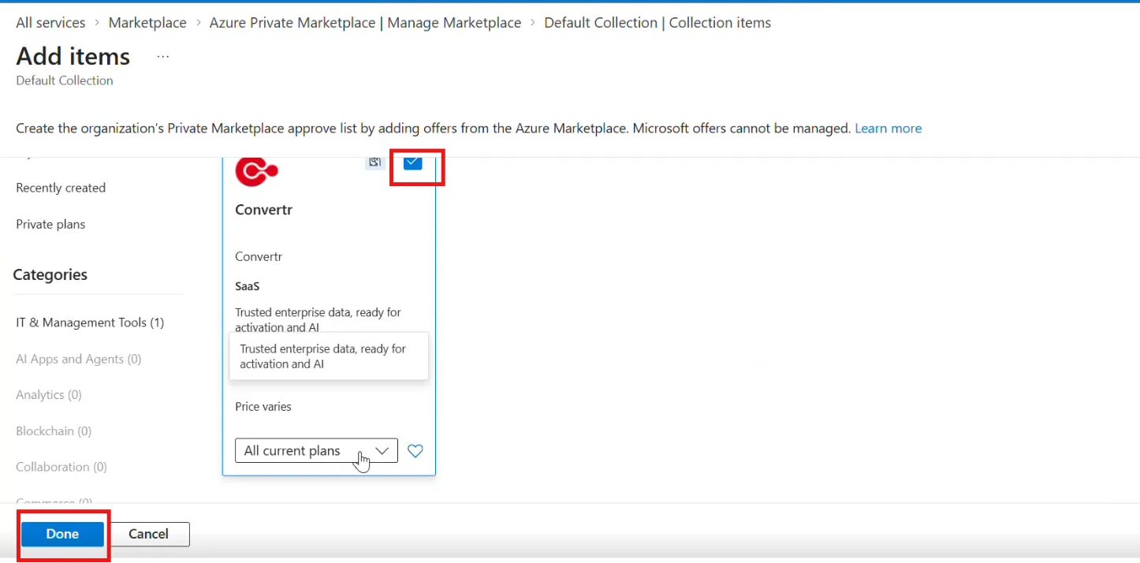Show Recently created offers
The width and height of the screenshot is (1140, 563).
[61, 188]
